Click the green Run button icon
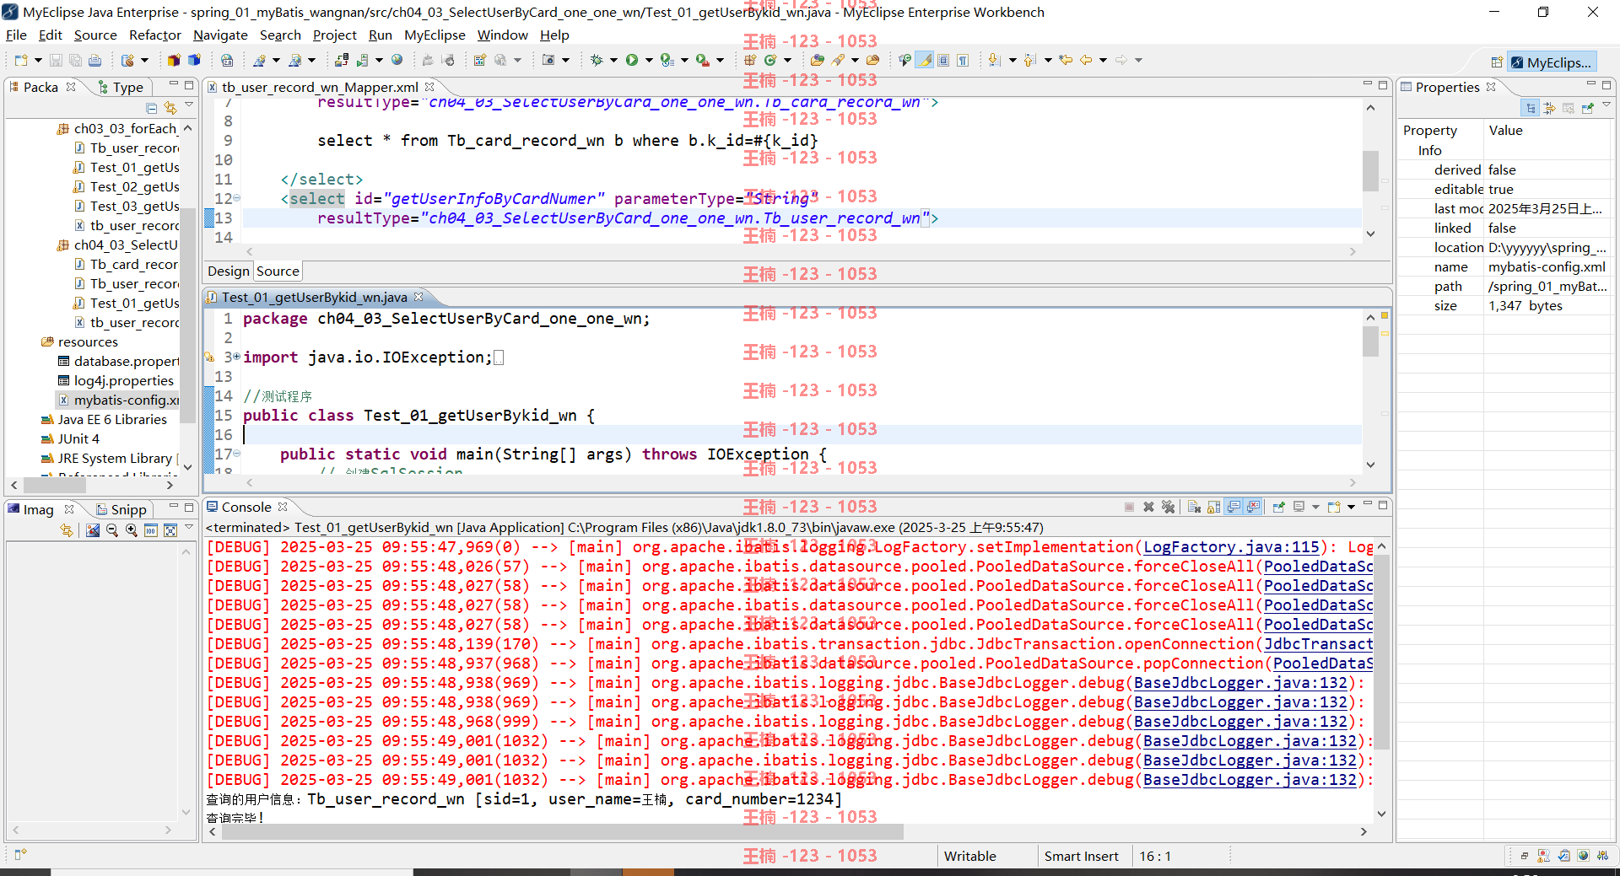This screenshot has width=1620, height=876. tap(631, 61)
